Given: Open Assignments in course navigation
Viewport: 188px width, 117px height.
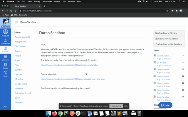Looking at the screenshot, I should pos(21,42).
